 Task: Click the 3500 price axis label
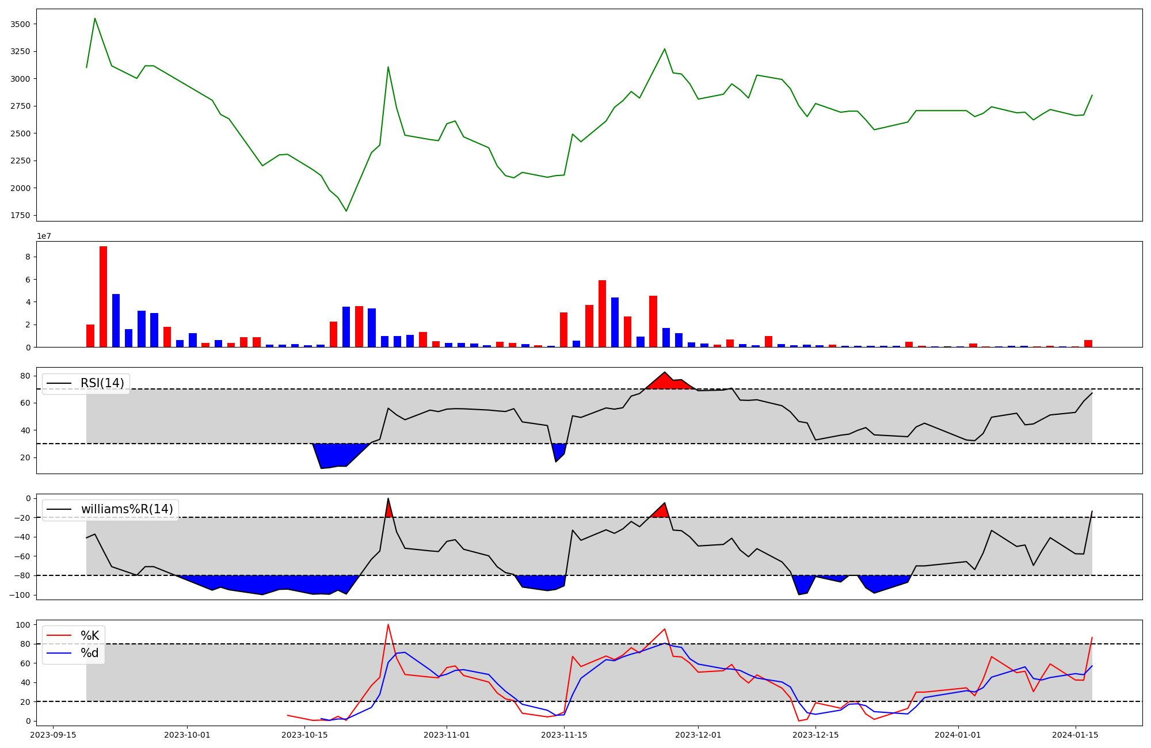point(21,24)
